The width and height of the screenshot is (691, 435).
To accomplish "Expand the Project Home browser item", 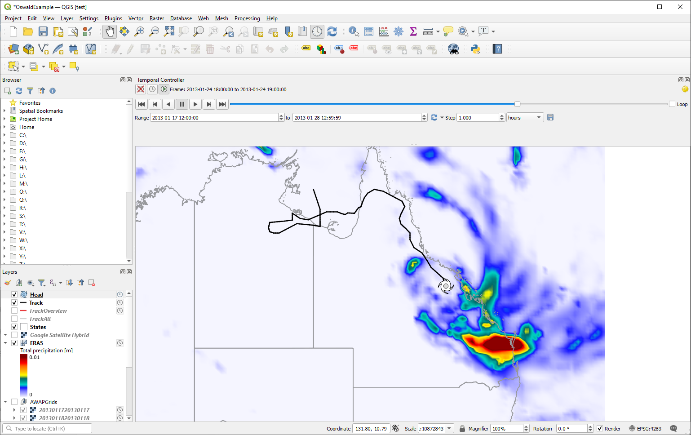I will [4, 119].
